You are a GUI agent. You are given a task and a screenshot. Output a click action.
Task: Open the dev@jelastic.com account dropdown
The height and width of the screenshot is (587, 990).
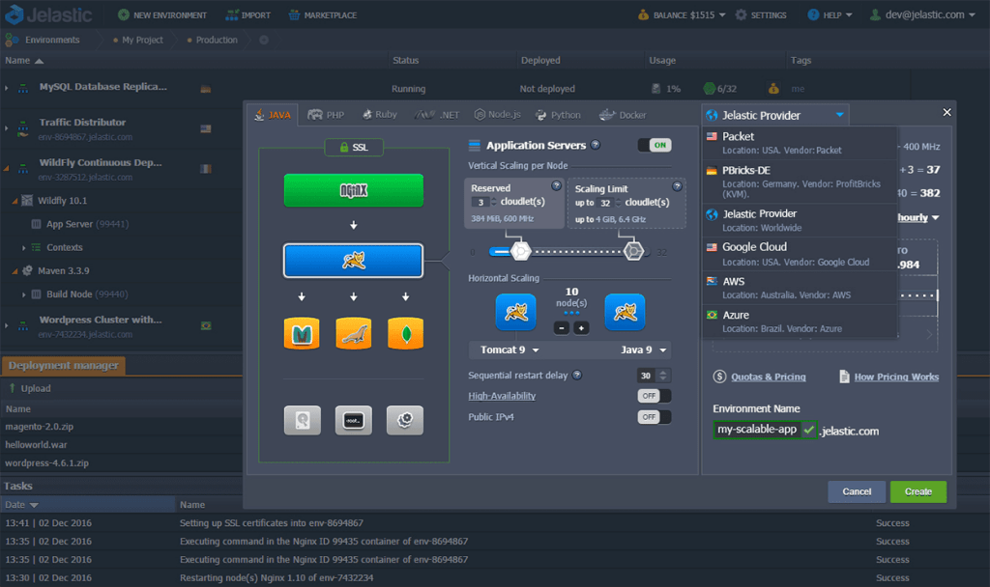pyautogui.click(x=922, y=14)
